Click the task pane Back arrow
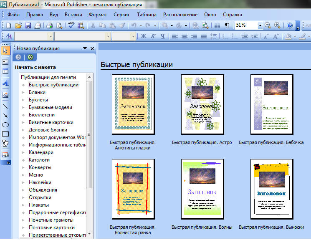Image resolution: width=311 pixels, height=240 pixels. coord(18,57)
